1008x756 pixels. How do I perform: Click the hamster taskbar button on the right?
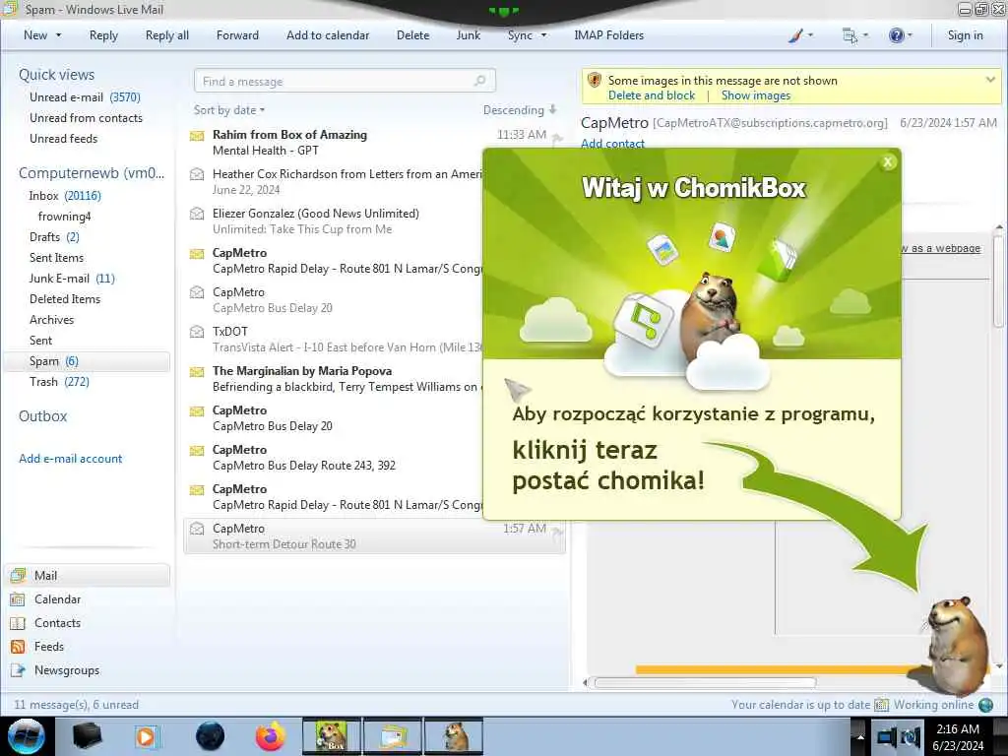[x=454, y=736]
